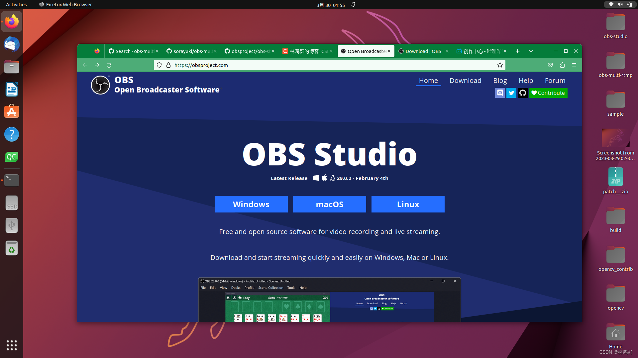The image size is (638, 358).
Task: Select the Screenshot image file on desktop
Action: 615,145
